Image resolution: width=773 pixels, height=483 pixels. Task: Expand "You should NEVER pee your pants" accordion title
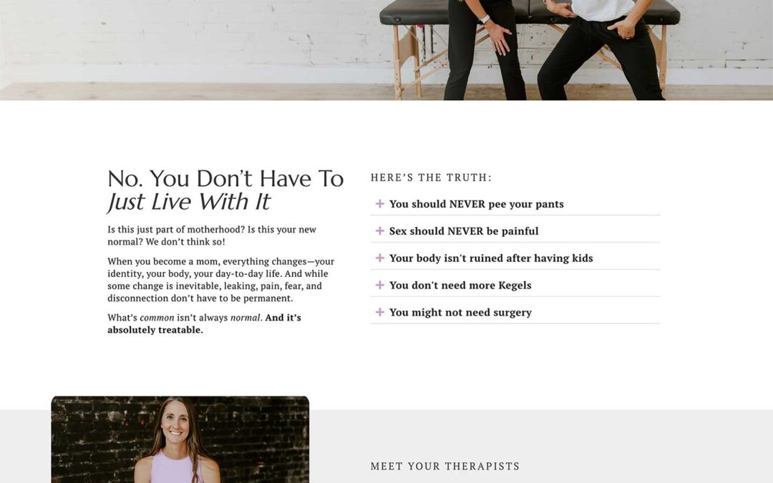[x=476, y=204]
